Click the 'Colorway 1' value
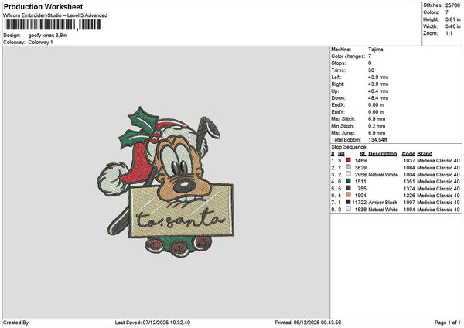This screenshot has height=328, width=464. [40, 43]
